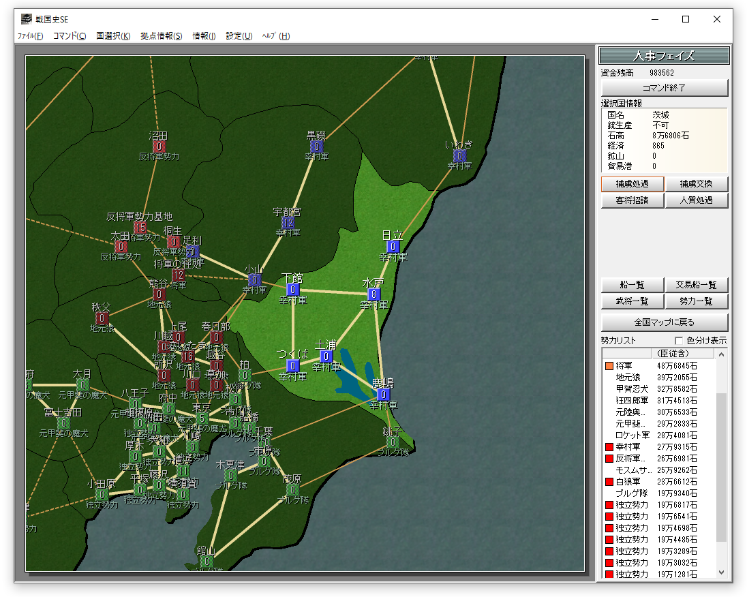Click the faction list scrollbar down arrow

(x=722, y=573)
